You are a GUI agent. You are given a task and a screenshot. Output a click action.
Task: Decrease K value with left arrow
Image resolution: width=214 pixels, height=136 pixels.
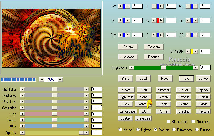pos(154,21)
